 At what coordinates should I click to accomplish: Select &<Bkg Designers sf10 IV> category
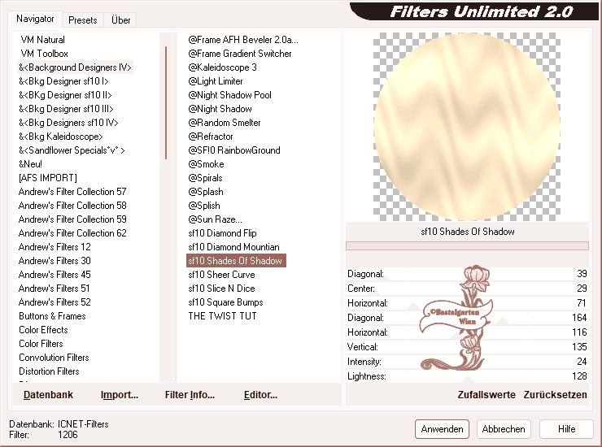pos(68,123)
